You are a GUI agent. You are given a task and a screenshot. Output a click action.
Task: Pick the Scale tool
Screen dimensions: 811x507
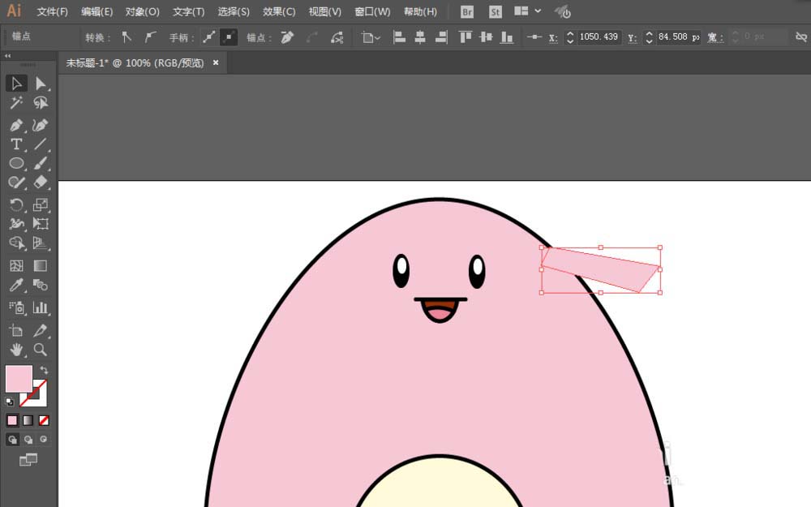click(x=41, y=205)
